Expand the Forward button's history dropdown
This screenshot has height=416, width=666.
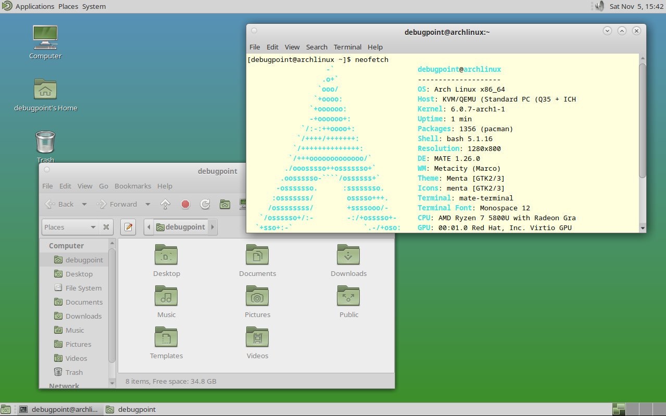click(147, 204)
